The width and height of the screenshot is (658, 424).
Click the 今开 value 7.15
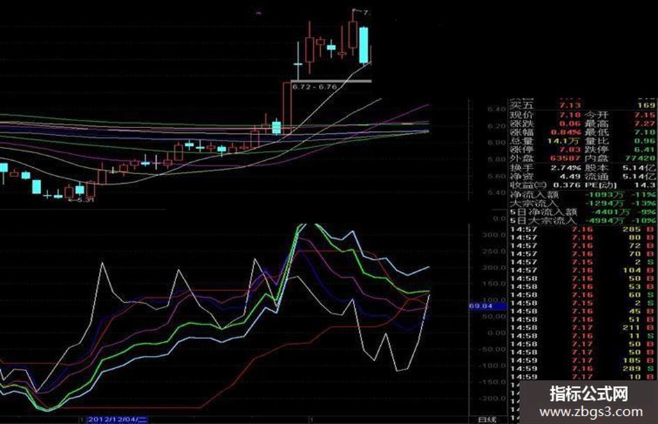(x=645, y=115)
